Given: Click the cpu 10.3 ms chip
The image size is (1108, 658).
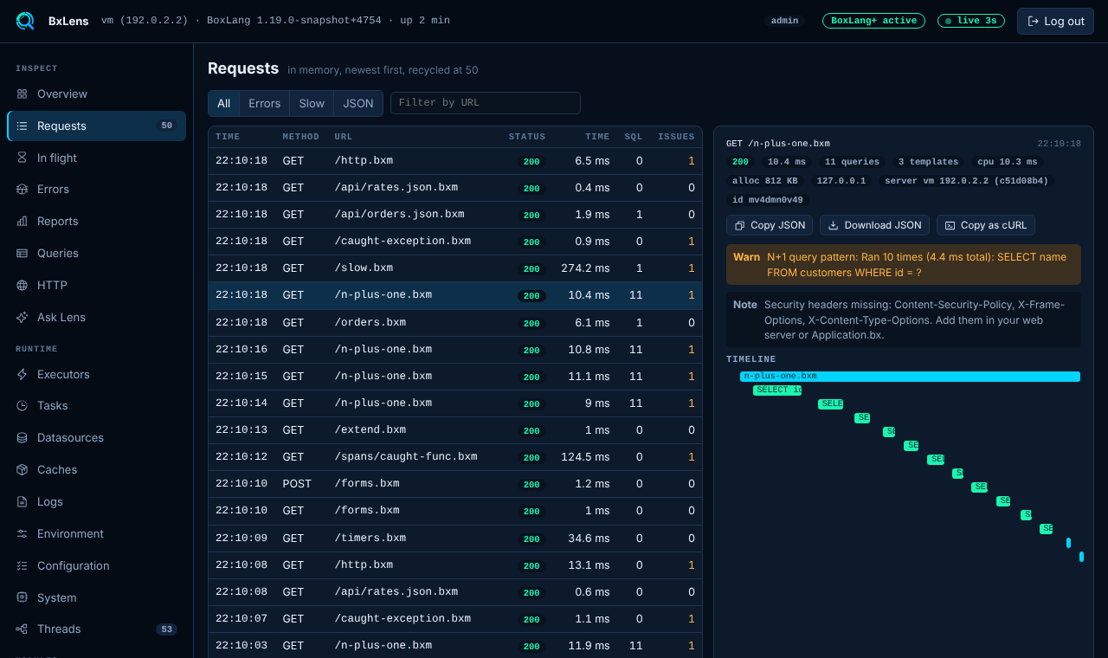Looking at the screenshot, I should pos(1008,162).
